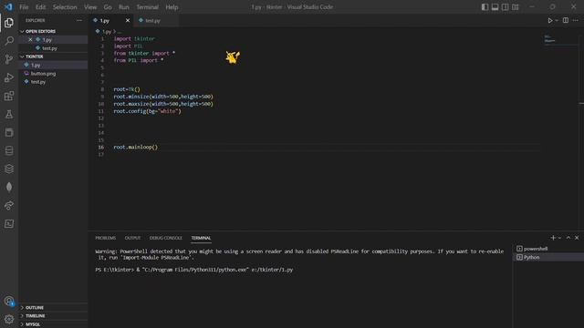Open the Search view icon
Viewport: 584px width, 328px height.
pyautogui.click(x=9, y=40)
